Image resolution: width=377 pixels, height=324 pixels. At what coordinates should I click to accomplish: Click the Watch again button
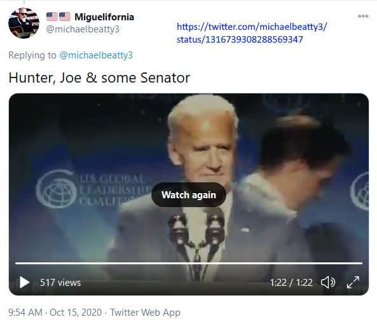pos(189,195)
